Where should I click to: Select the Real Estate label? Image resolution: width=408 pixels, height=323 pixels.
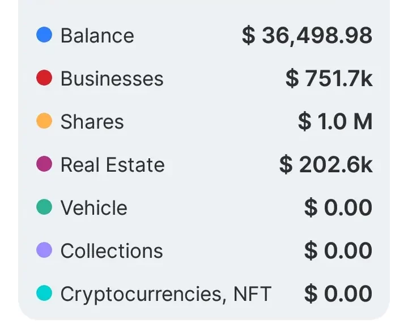pos(112,165)
